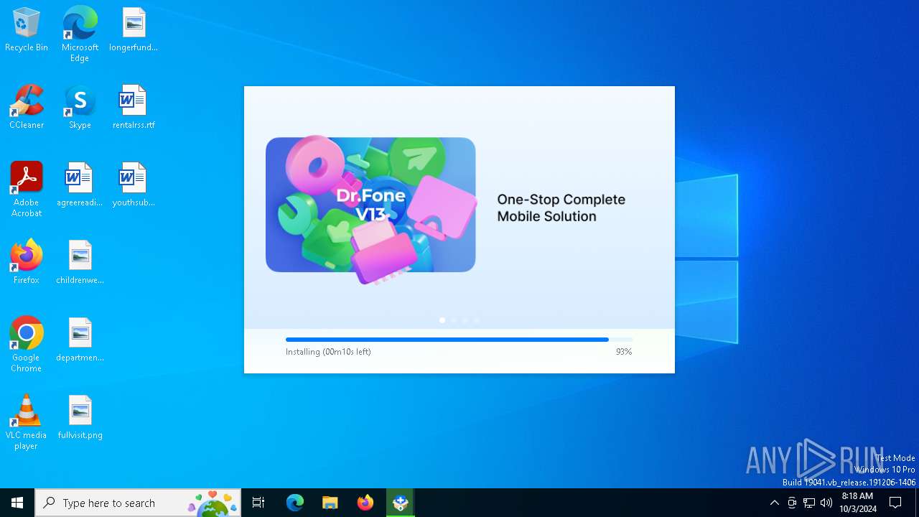919x517 pixels.
Task: Select the departmen image file
Action: pyautogui.click(x=80, y=340)
